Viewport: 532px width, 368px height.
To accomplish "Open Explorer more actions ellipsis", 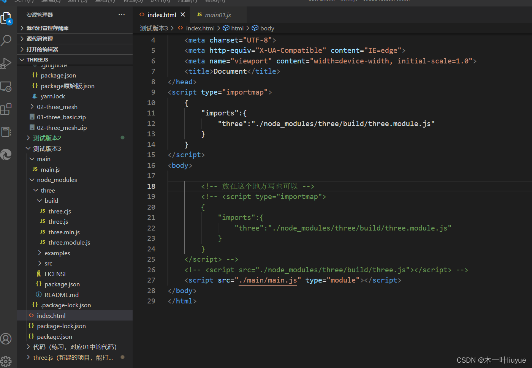I will [x=122, y=14].
